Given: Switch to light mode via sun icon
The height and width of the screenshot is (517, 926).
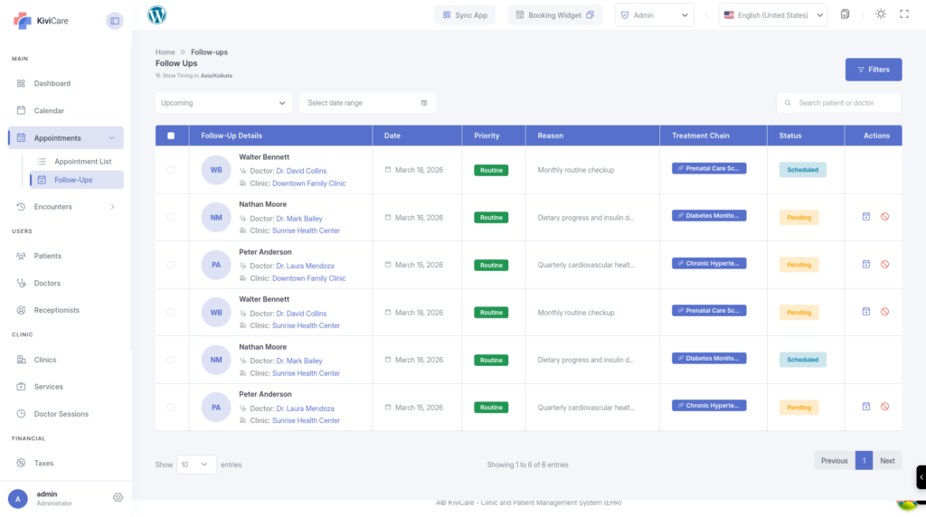Looking at the screenshot, I should click(882, 14).
